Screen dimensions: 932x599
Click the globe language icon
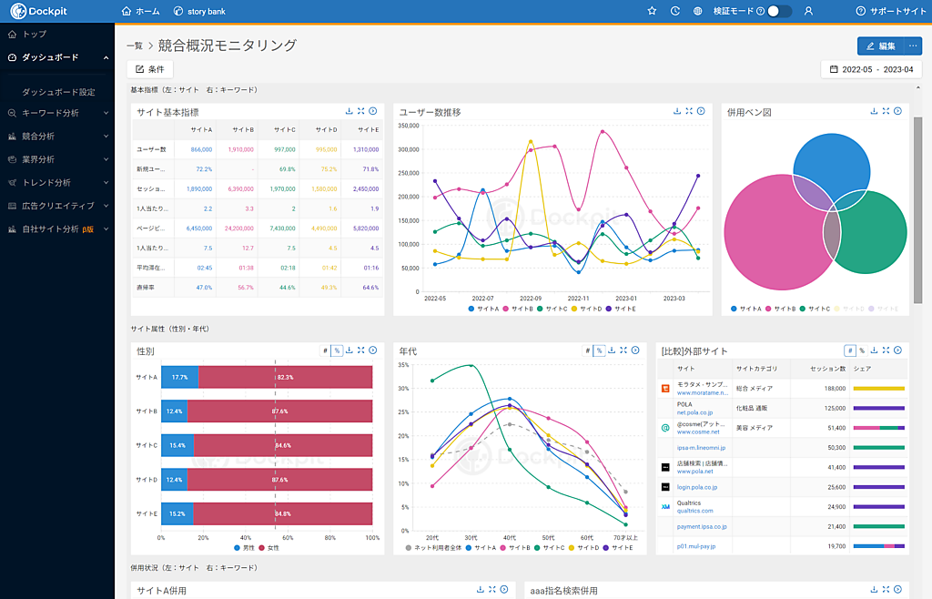coord(698,11)
